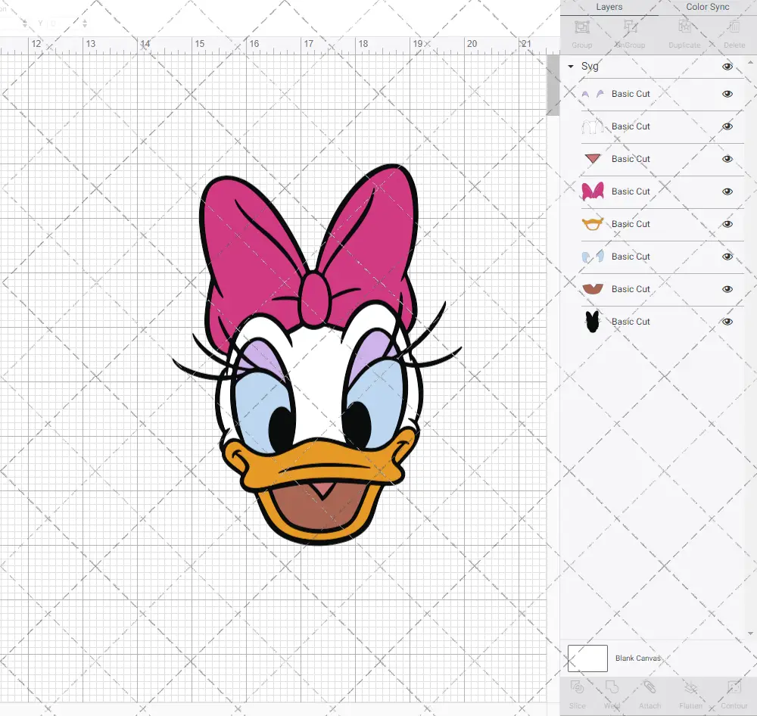Click the Group icon in the Layers panel
The image size is (757, 716).
tap(581, 27)
